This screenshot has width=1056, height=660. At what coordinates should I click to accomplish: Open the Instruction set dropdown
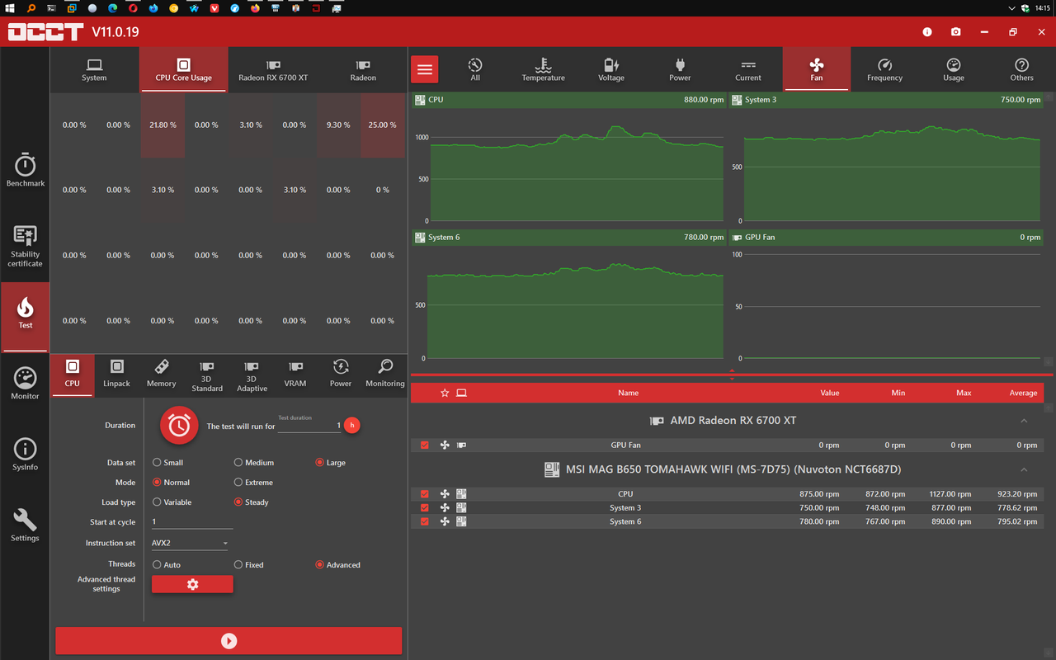pyautogui.click(x=190, y=542)
